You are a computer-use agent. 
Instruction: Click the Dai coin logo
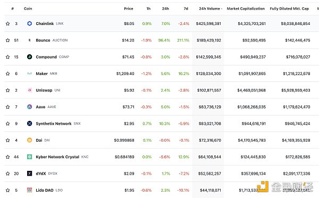pyautogui.click(x=29, y=140)
